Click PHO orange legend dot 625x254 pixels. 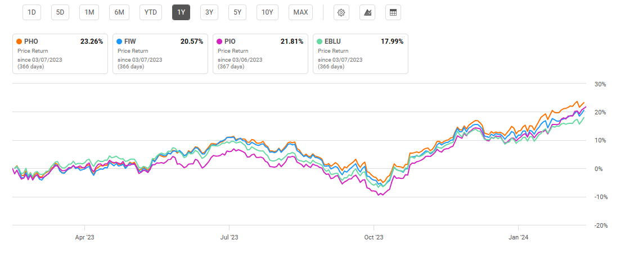coord(20,41)
